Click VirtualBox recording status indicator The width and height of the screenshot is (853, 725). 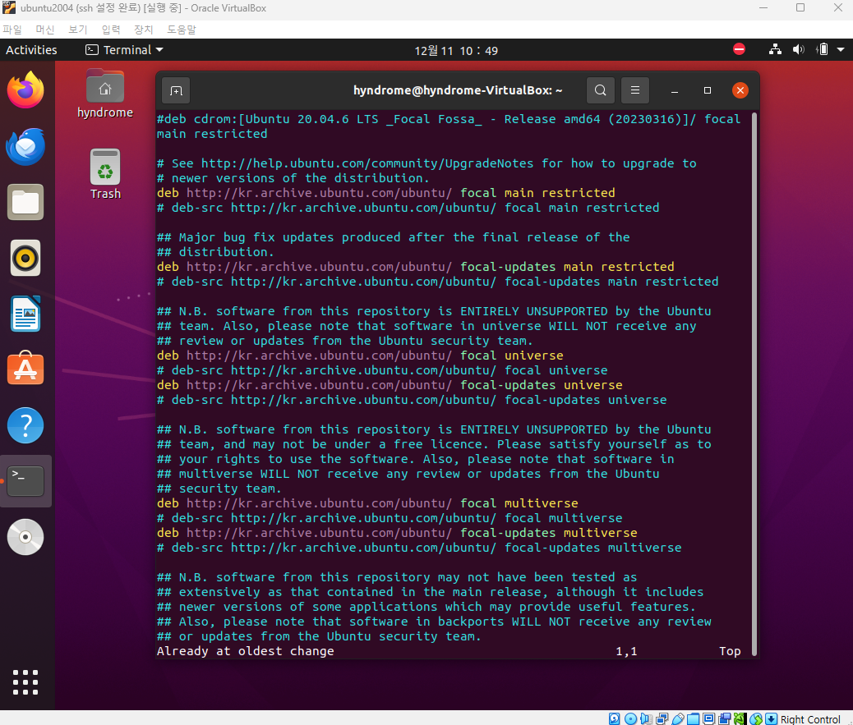[x=724, y=718]
